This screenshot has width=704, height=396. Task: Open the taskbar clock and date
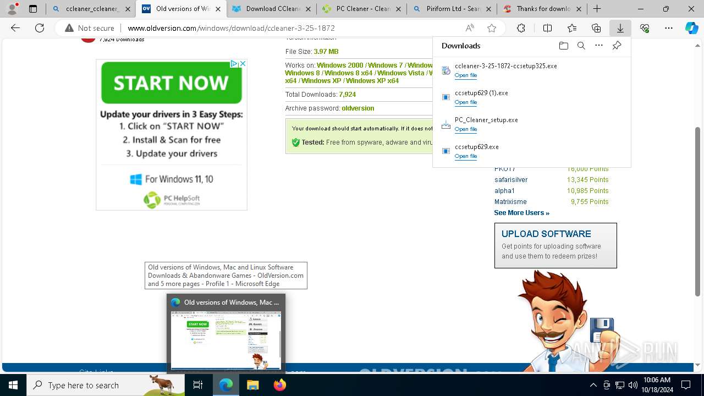[657, 385]
